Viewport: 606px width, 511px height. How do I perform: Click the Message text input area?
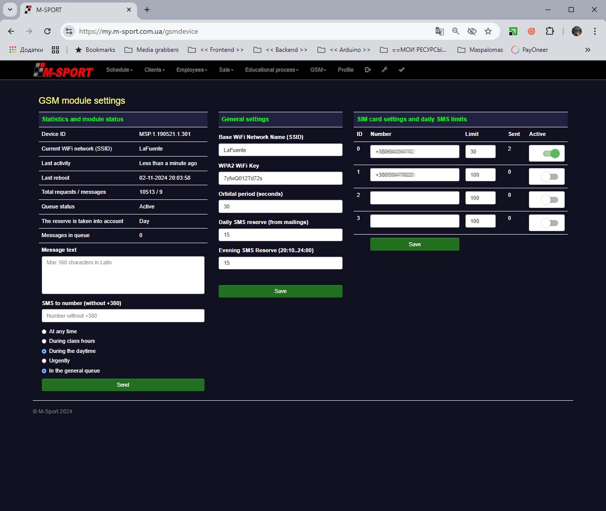pos(123,275)
